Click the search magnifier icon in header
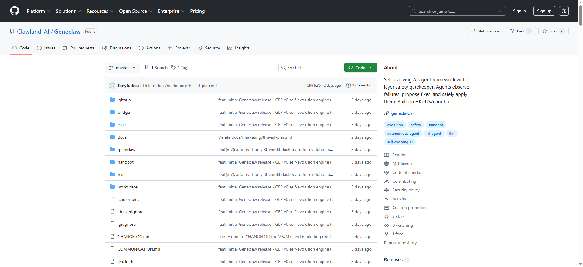This screenshot has height=267, width=583. 414,11
